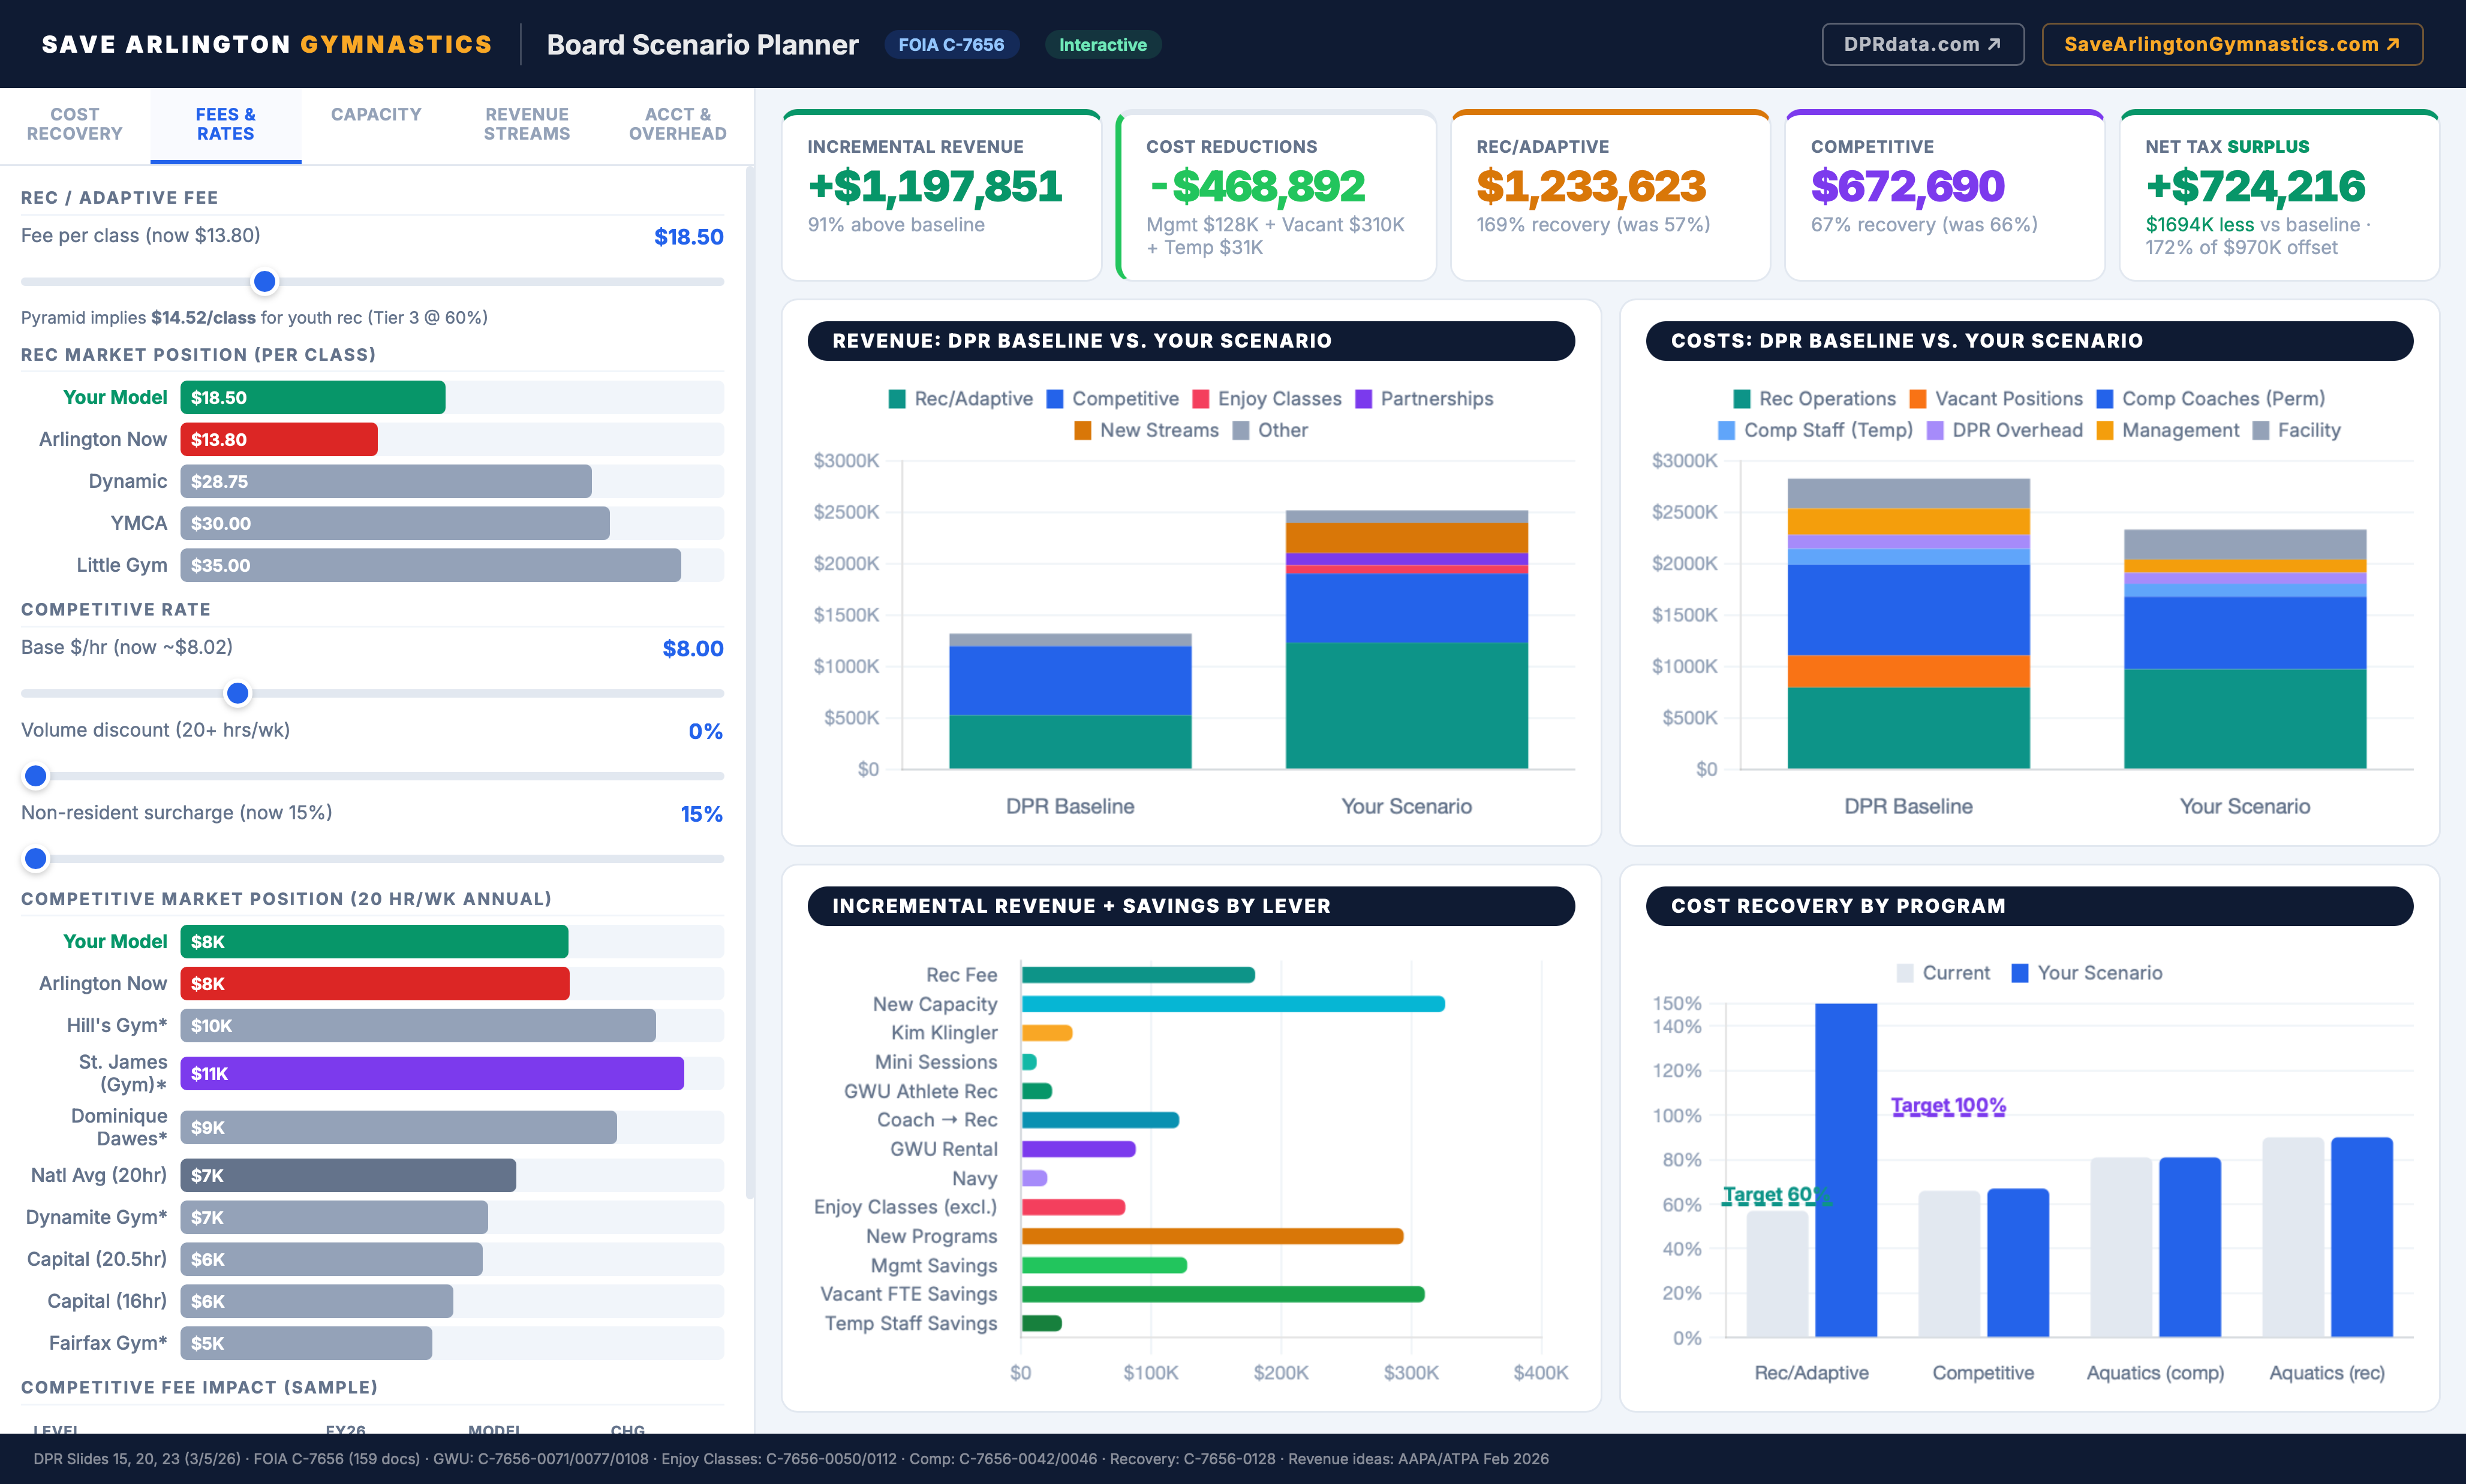Click the Interactive badge
Image resolution: width=2466 pixels, height=1484 pixels.
1102,44
